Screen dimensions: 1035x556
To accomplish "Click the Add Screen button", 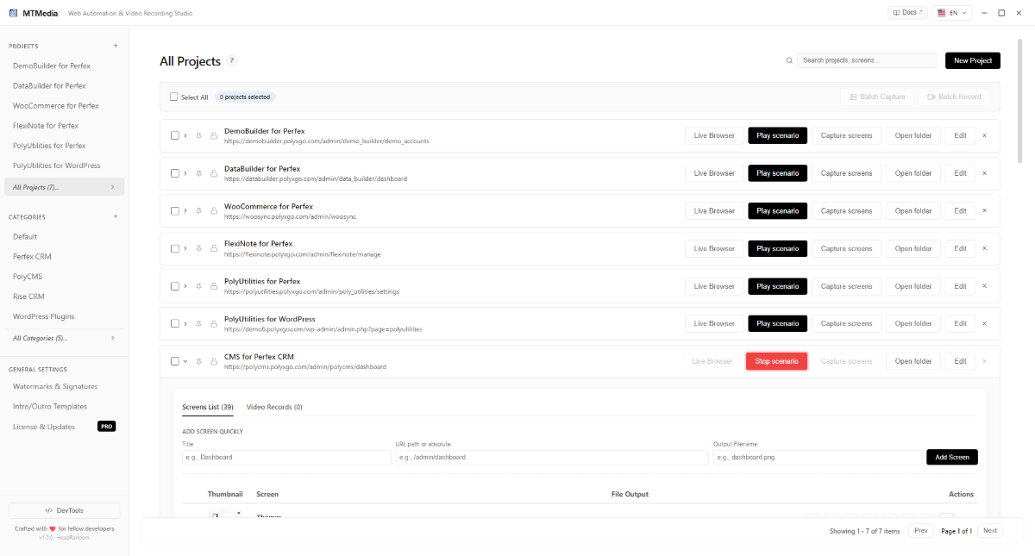I will click(x=952, y=457).
